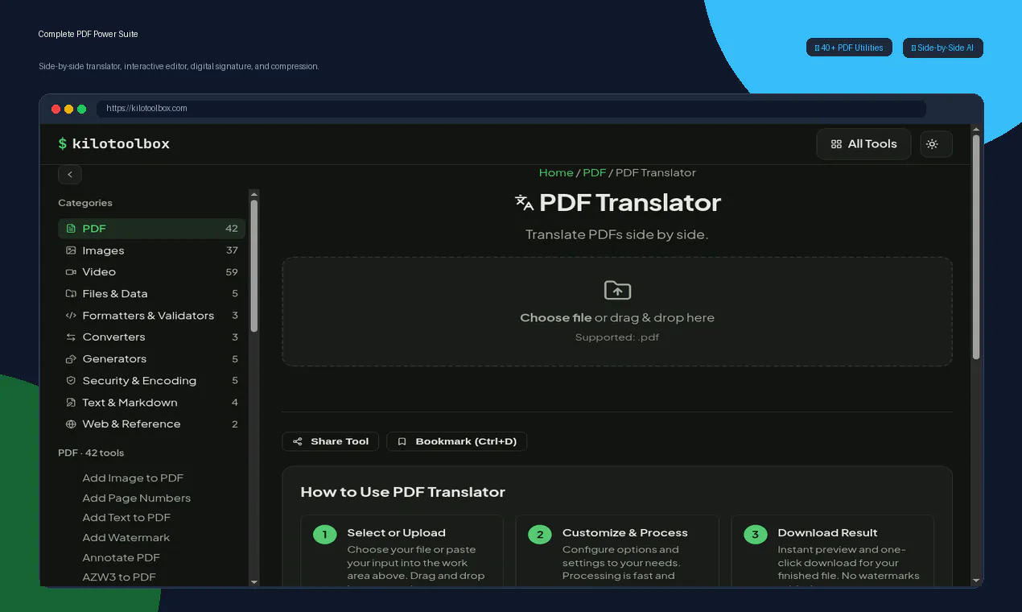
Task: Click the Security & Encoding shield icon
Action: pyautogui.click(x=71, y=381)
